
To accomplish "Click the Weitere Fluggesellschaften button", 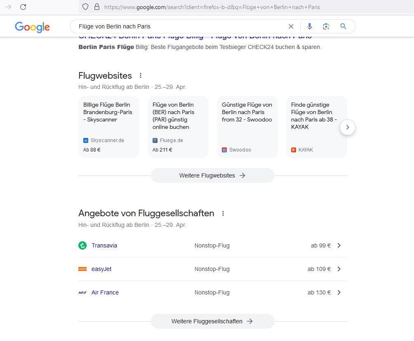I will 212,321.
